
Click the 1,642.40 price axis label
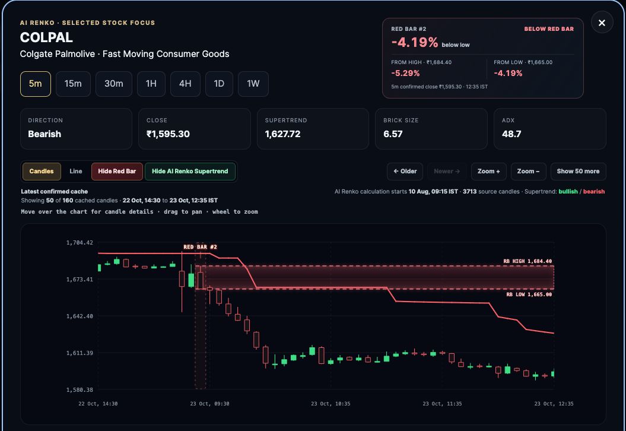click(x=80, y=316)
